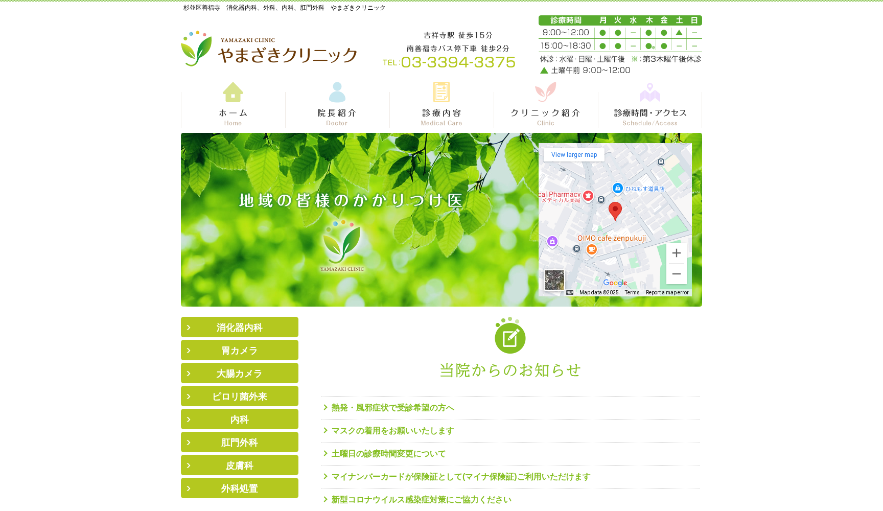Click the purple map Schedule/Access icon
This screenshot has height=511, width=883.
[649, 92]
